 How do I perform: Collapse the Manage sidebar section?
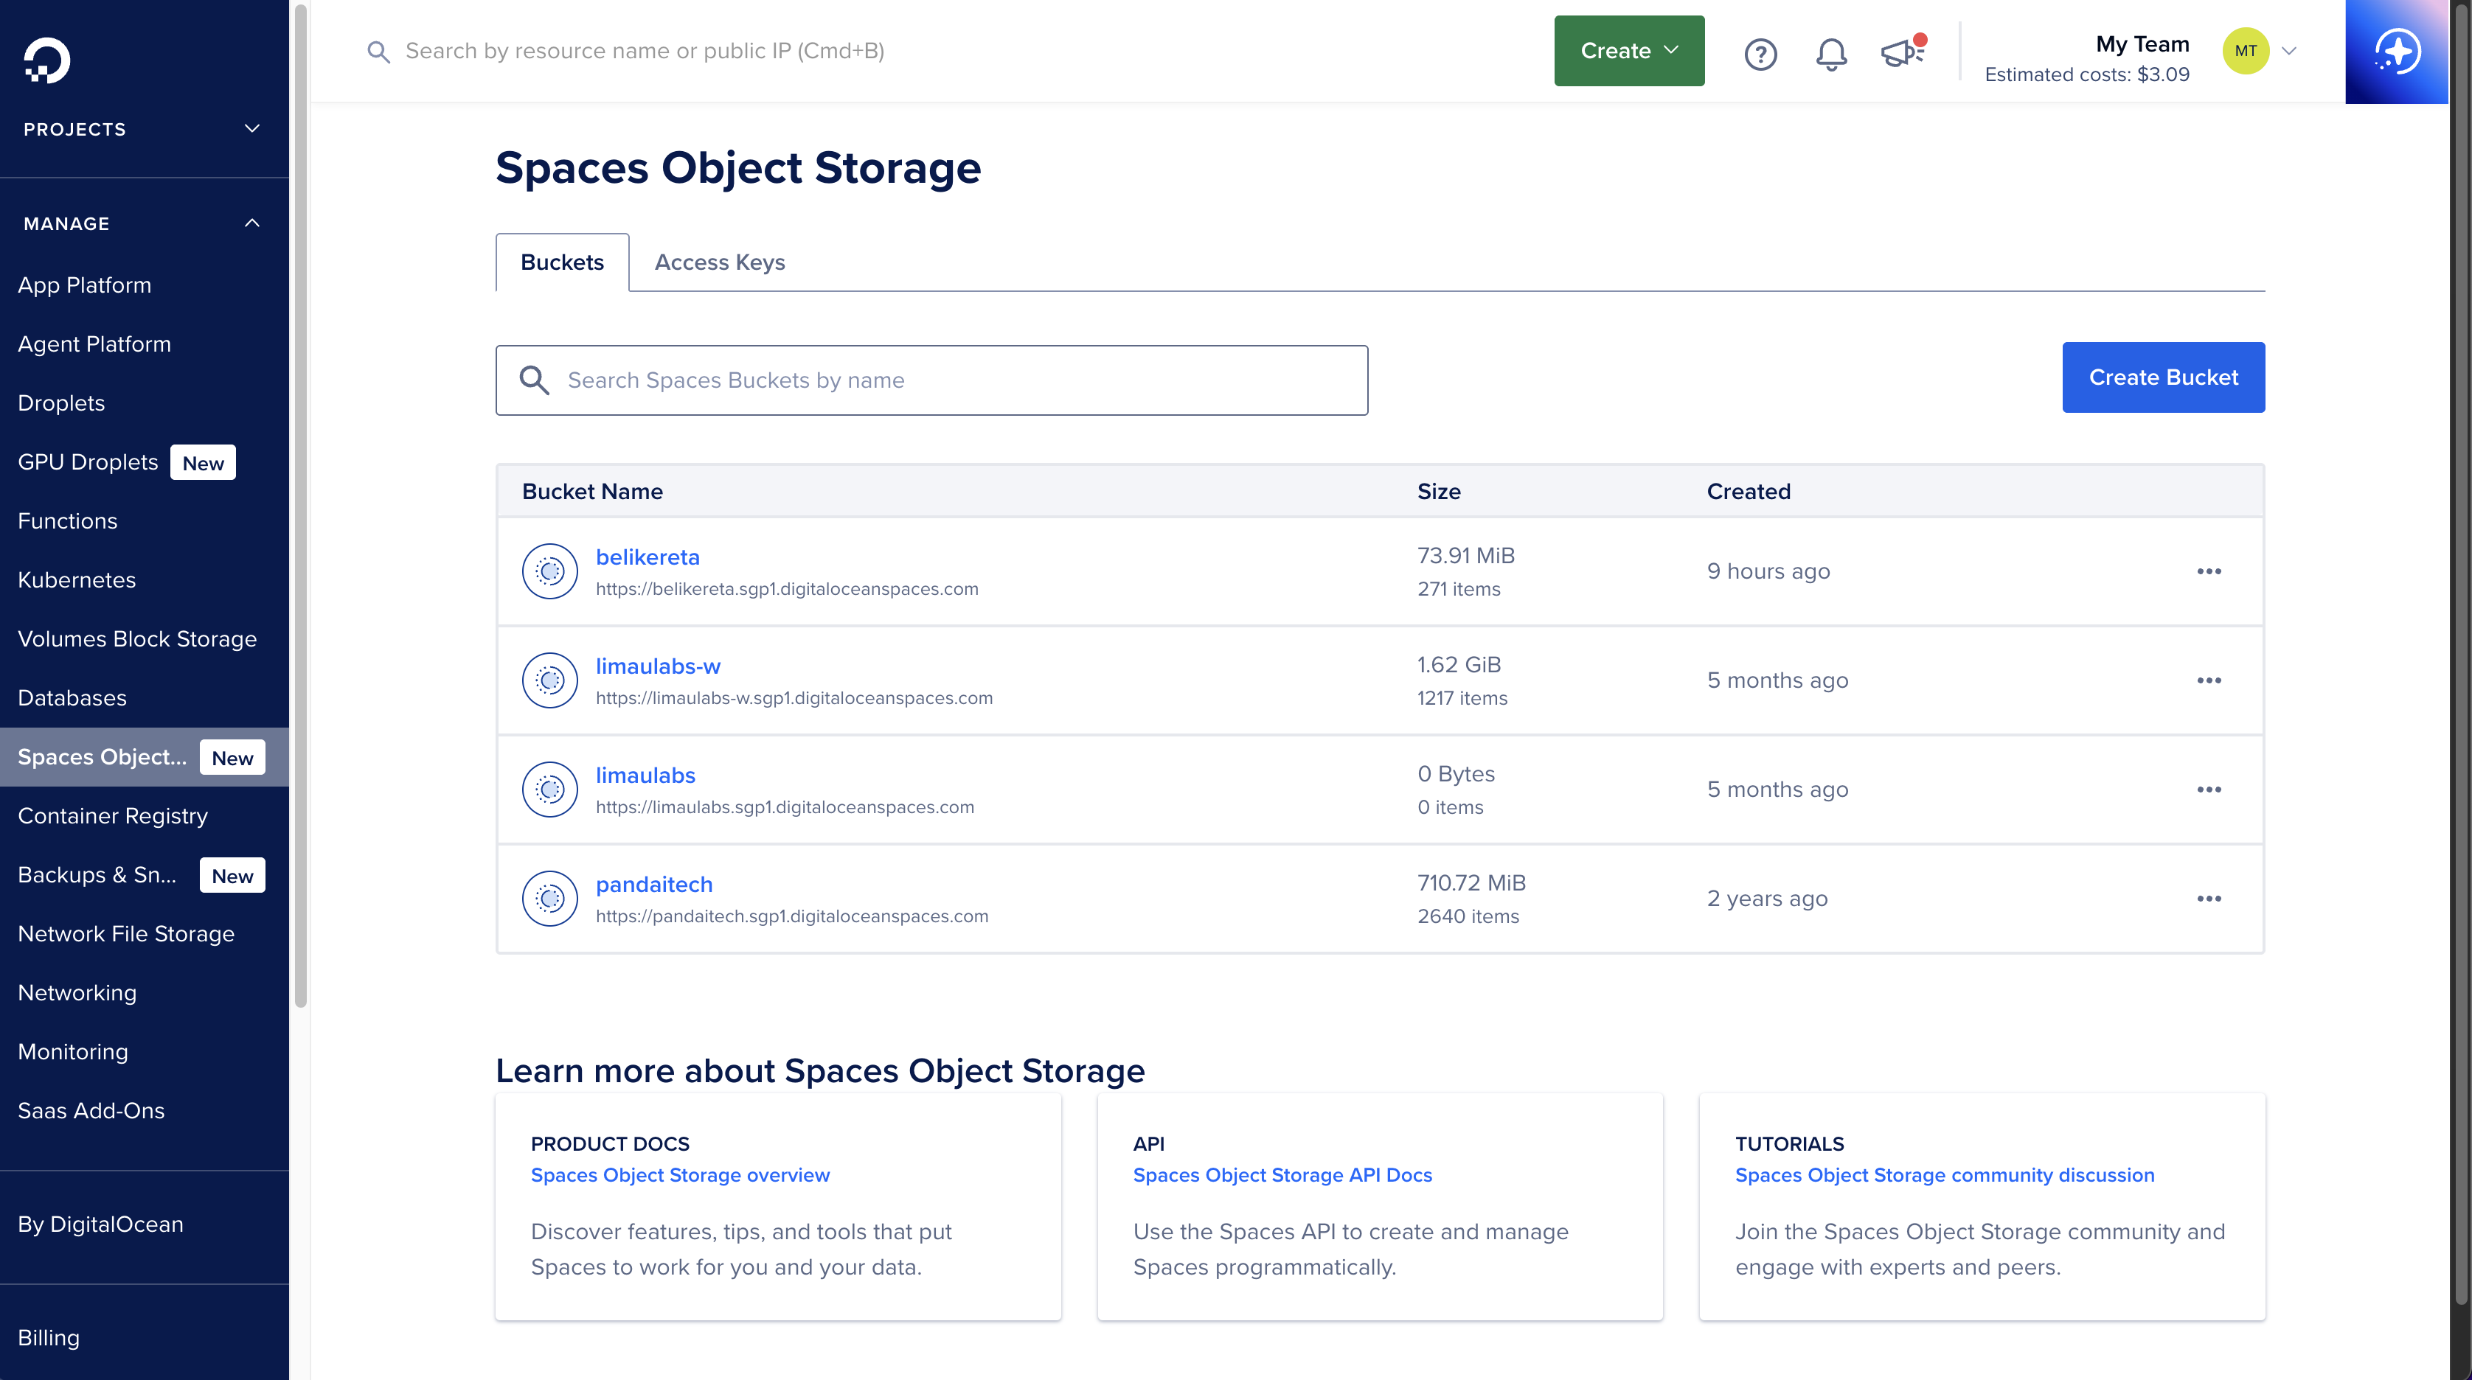251,223
